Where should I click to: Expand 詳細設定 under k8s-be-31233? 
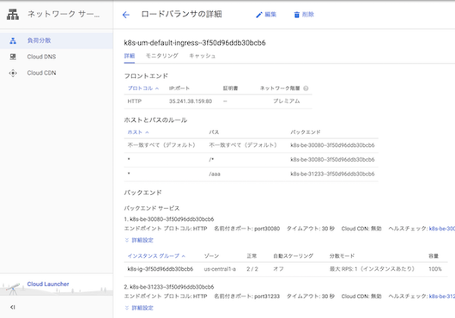139,308
